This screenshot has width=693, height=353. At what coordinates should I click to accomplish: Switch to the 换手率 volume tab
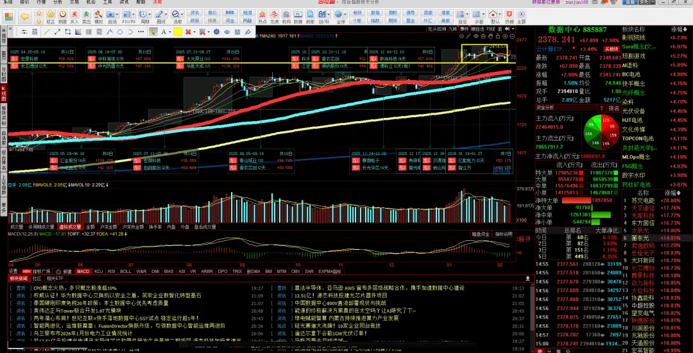coord(155,227)
